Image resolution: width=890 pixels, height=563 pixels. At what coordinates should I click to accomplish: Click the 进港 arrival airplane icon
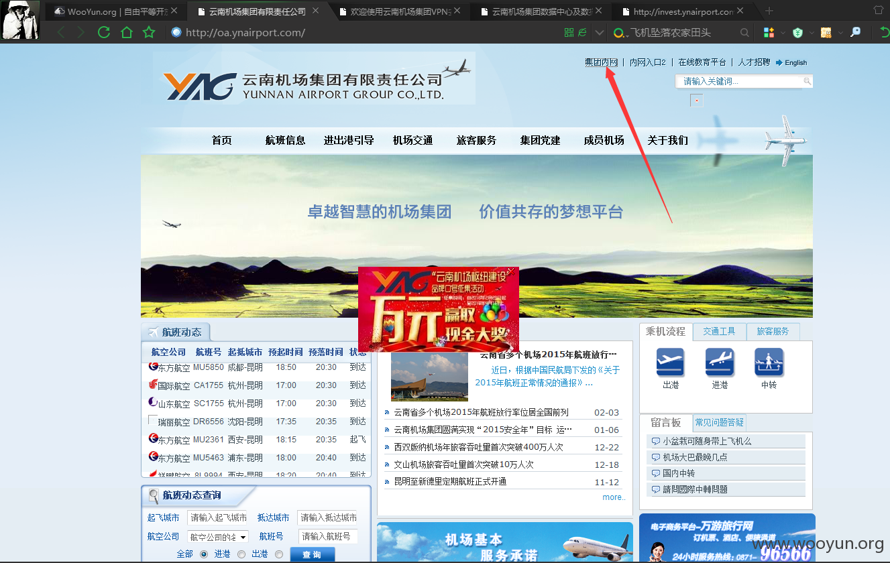pyautogui.click(x=720, y=362)
